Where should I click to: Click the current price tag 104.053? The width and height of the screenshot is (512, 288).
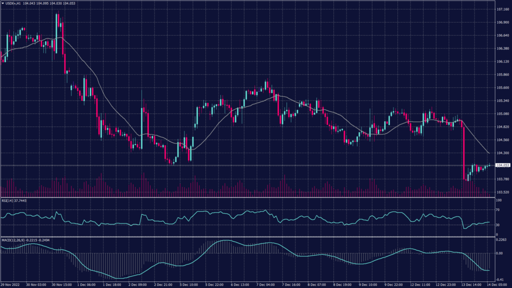(x=502, y=165)
